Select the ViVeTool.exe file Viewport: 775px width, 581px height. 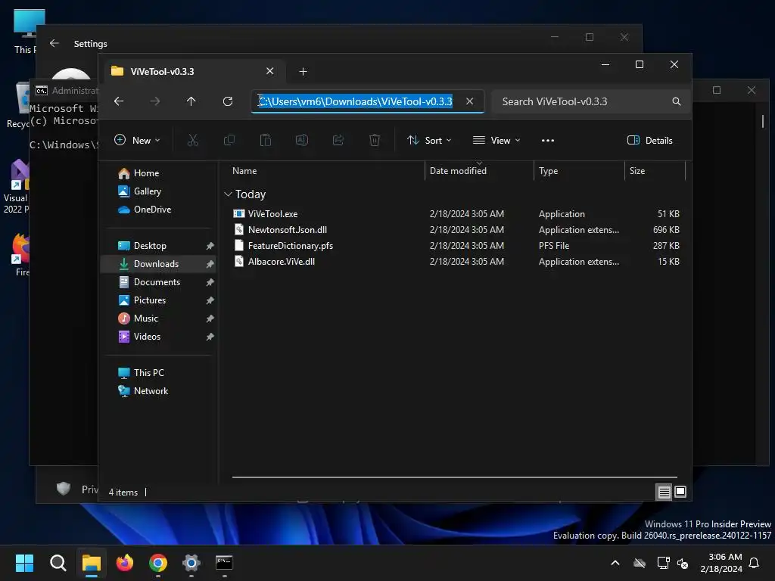point(272,214)
